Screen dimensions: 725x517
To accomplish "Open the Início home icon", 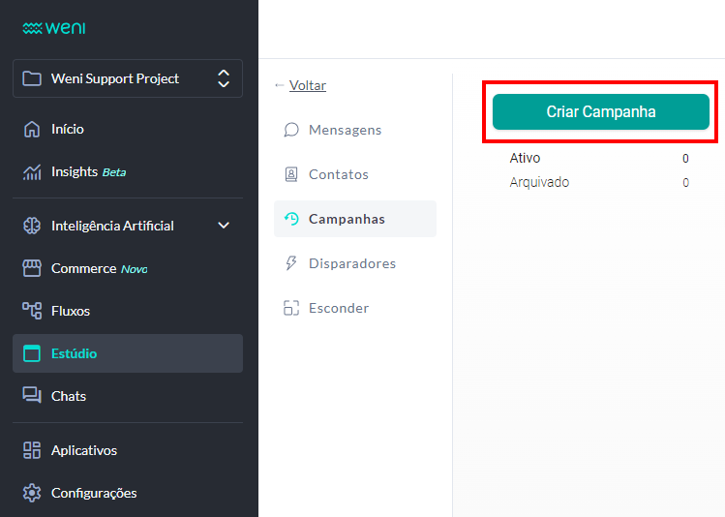I will coord(32,129).
